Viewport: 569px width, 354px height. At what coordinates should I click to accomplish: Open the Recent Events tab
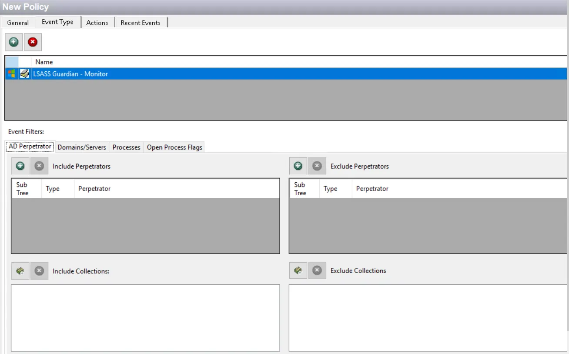[141, 23]
